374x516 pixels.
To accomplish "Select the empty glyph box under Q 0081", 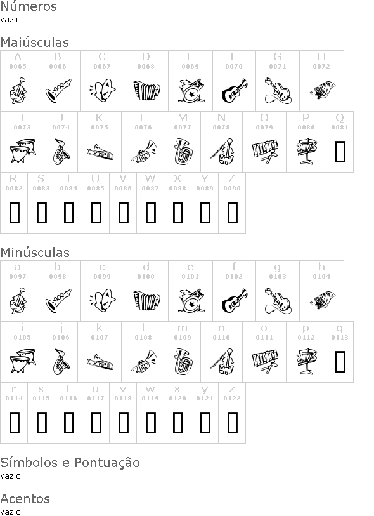I will coord(340,152).
